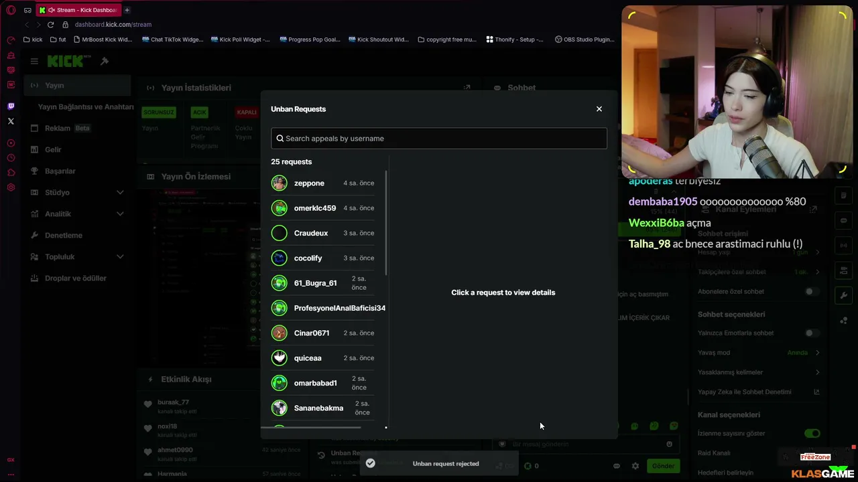Open the Reklam Beta menu item
Viewport: 858px width, 482px height.
click(x=78, y=129)
